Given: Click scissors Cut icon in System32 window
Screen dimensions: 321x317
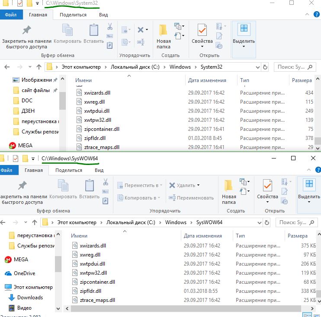Looking at the screenshot, I should 110,27.
